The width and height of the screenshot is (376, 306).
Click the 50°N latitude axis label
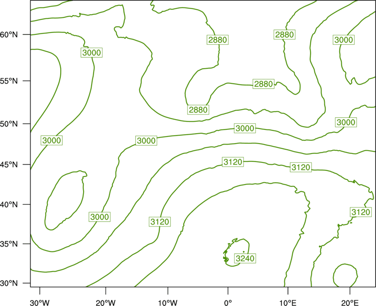pyautogui.click(x=9, y=124)
